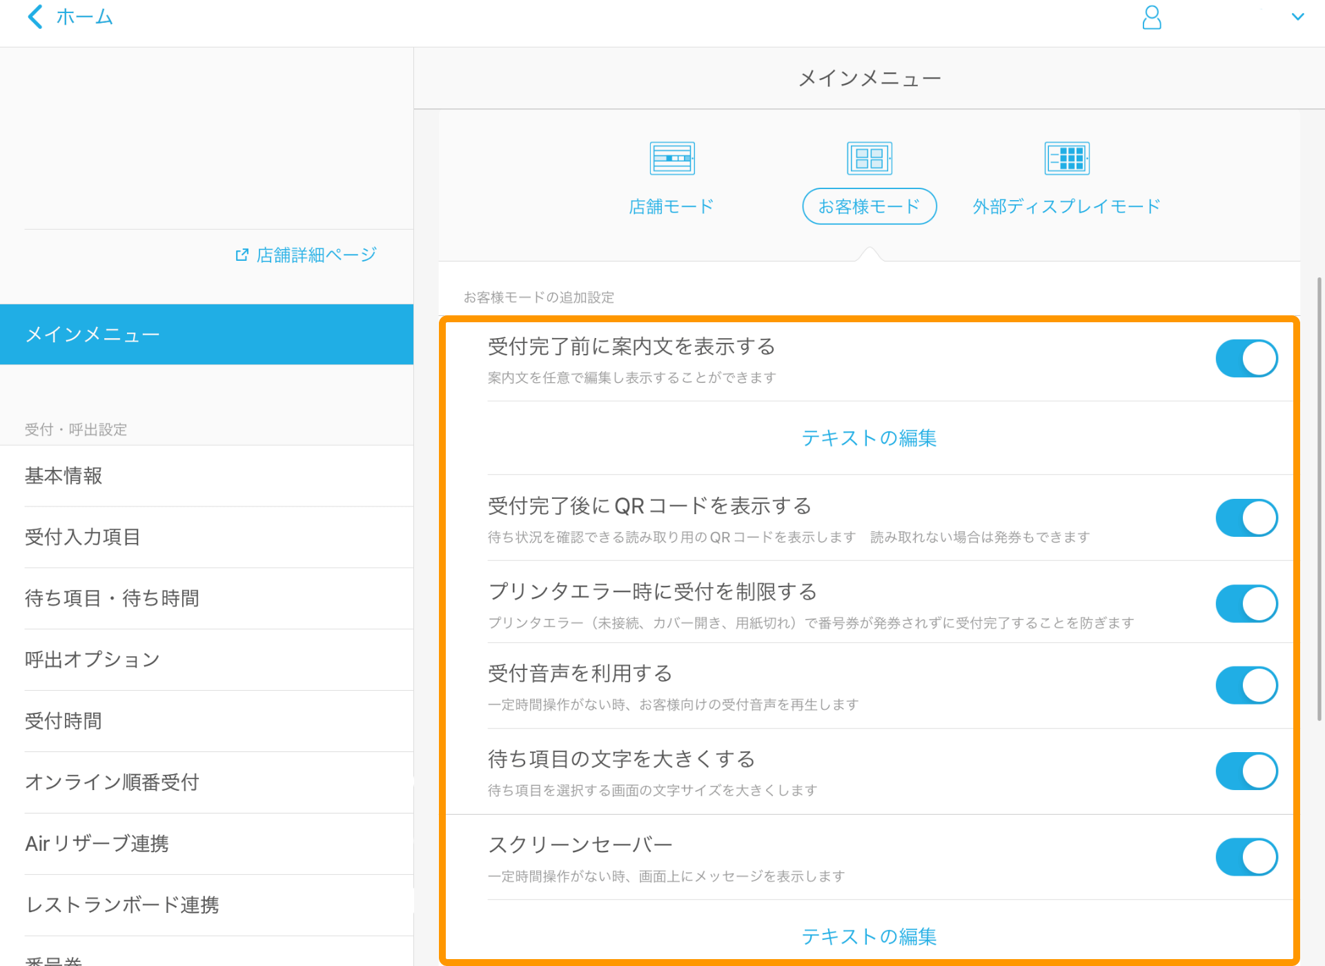Disable 待ち項目の文字を大きくする
This screenshot has width=1325, height=966.
pyautogui.click(x=1246, y=771)
